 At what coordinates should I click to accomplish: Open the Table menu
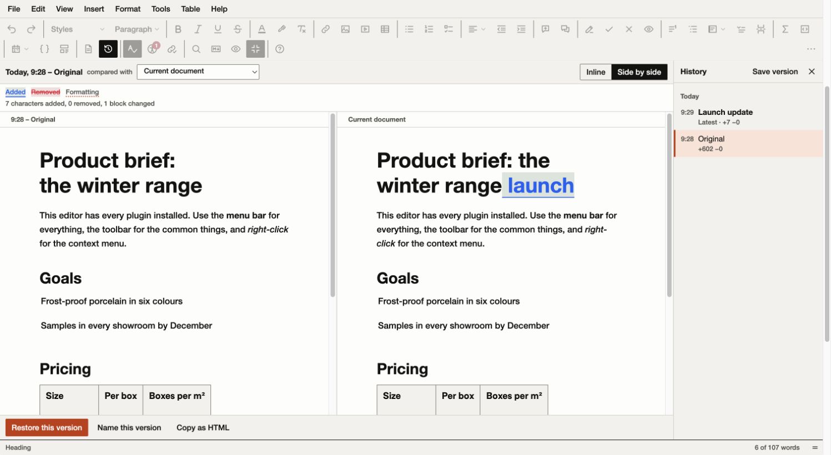(190, 9)
